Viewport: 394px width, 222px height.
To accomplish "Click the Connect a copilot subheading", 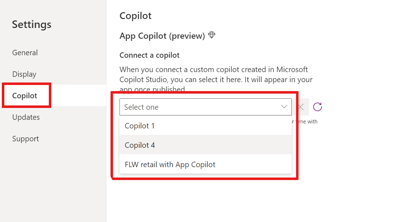I will pos(150,55).
